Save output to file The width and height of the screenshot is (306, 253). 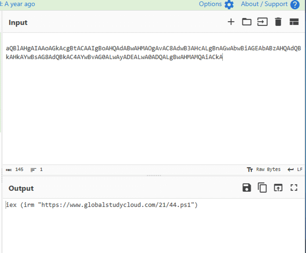(247, 188)
